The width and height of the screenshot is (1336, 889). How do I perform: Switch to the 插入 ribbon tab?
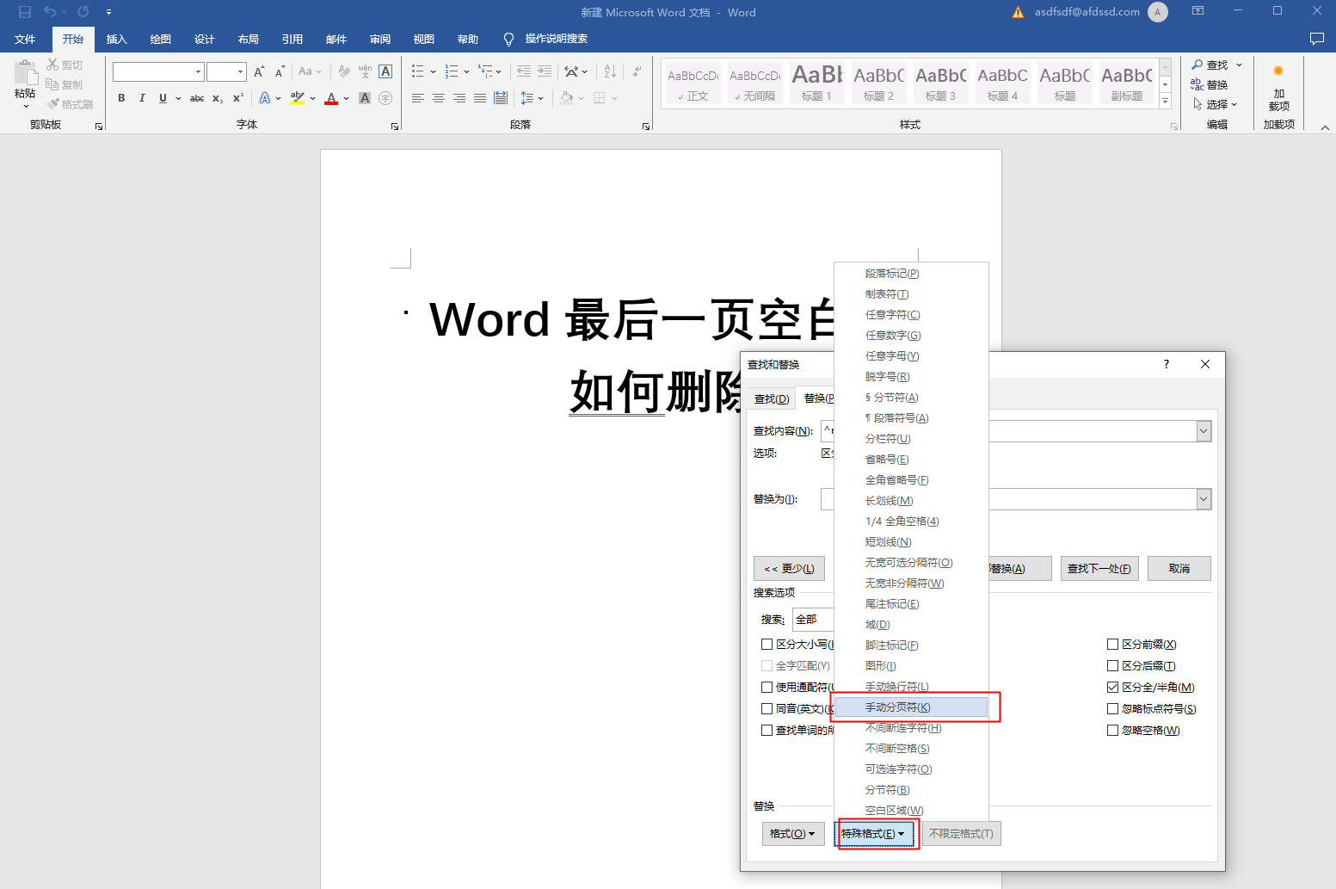click(x=116, y=39)
